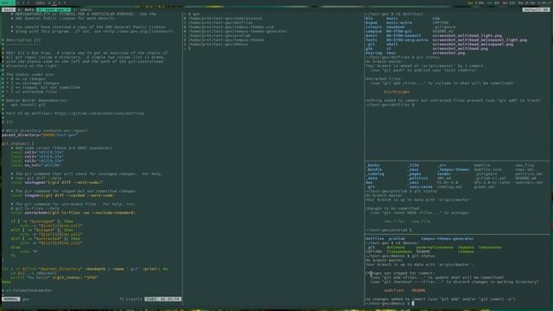The image size is (553, 311).
Task: Click the 'cd dotfiles/' command, top-right pane
Action: (410, 14)
